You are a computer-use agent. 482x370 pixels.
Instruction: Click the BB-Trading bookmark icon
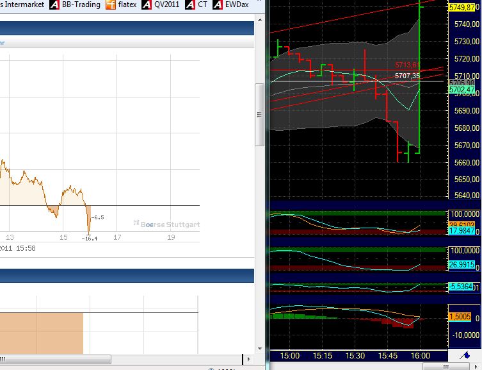tap(54, 4)
